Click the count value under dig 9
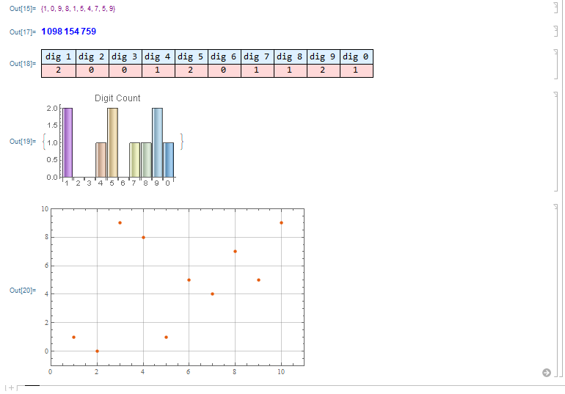The image size is (565, 394). [x=323, y=70]
